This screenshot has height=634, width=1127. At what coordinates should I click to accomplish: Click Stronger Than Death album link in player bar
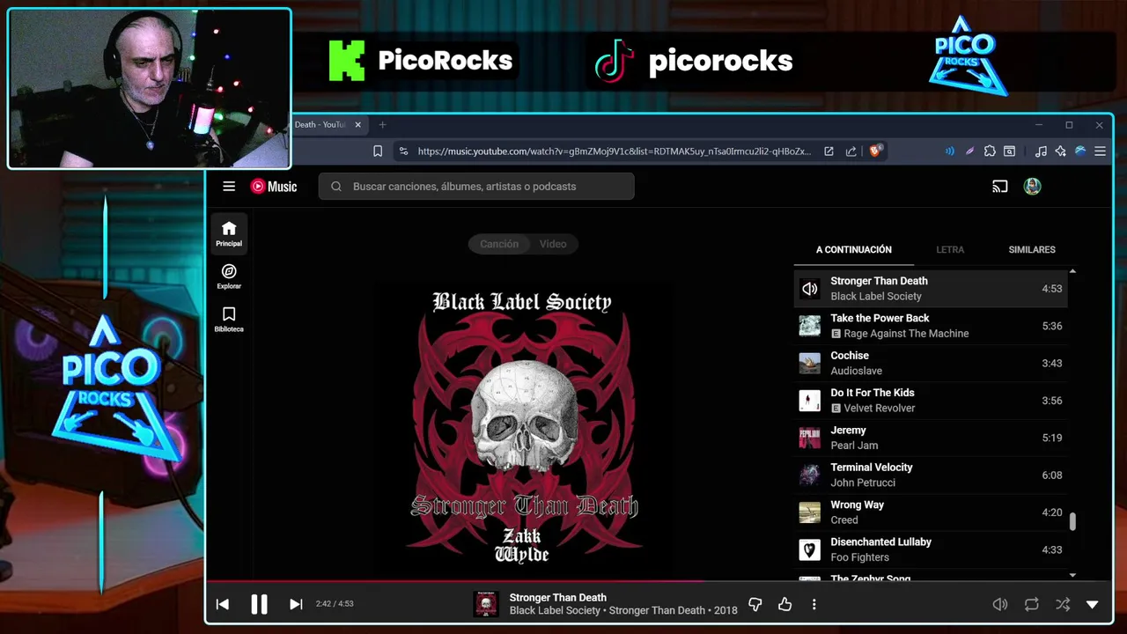657,610
